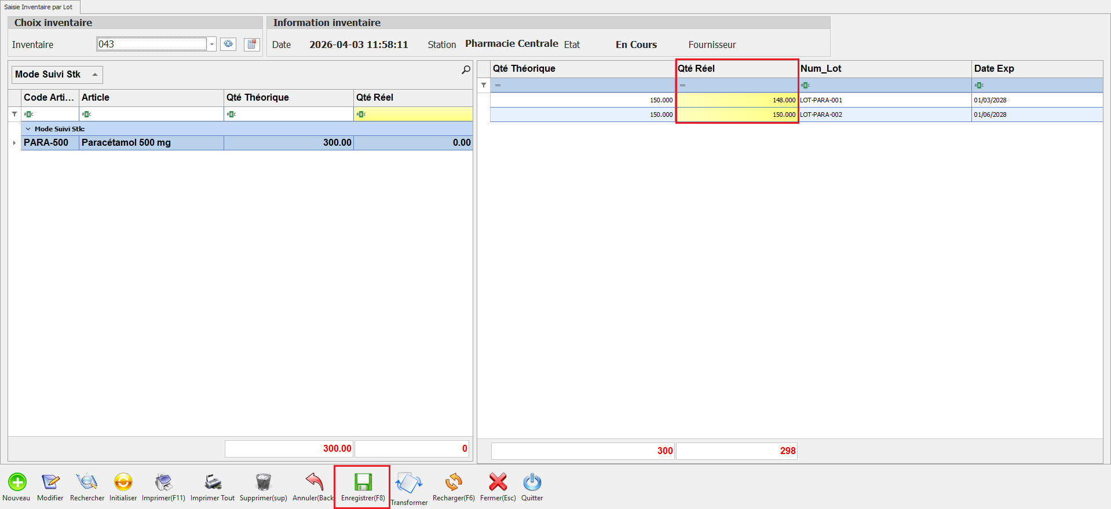This screenshot has height=509, width=1111.
Task: Click the Modifier edit icon
Action: tap(50, 482)
